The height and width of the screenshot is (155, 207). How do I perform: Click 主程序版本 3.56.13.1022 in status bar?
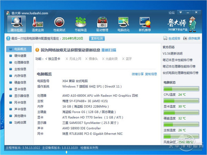(23, 148)
